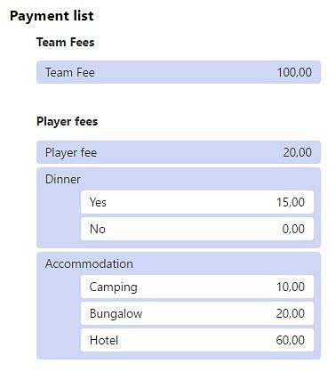The image size is (336, 372).
Task: Select the Player fees section title
Action: 67,121
